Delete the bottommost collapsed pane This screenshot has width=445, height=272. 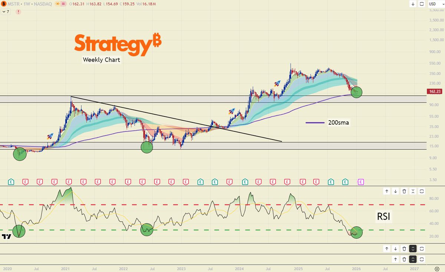404,259
